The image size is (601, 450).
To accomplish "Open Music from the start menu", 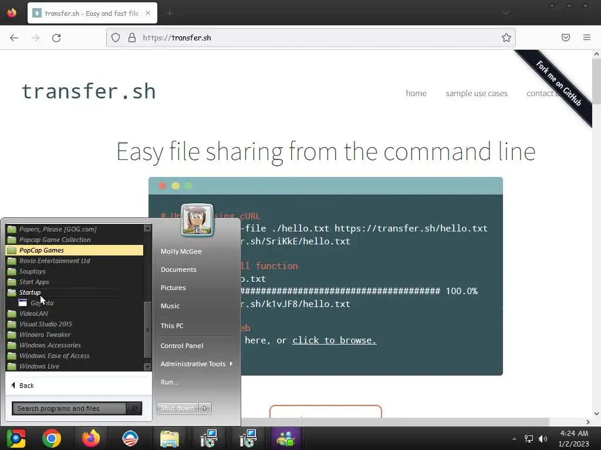I will [170, 306].
